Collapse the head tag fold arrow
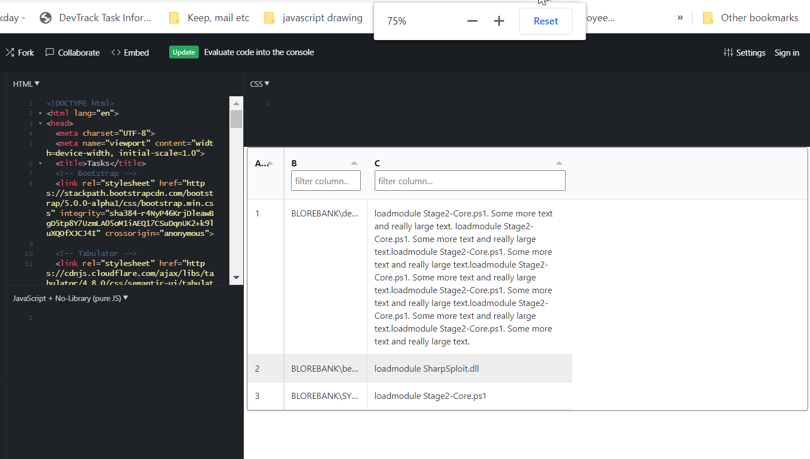810x459 pixels. coord(40,124)
